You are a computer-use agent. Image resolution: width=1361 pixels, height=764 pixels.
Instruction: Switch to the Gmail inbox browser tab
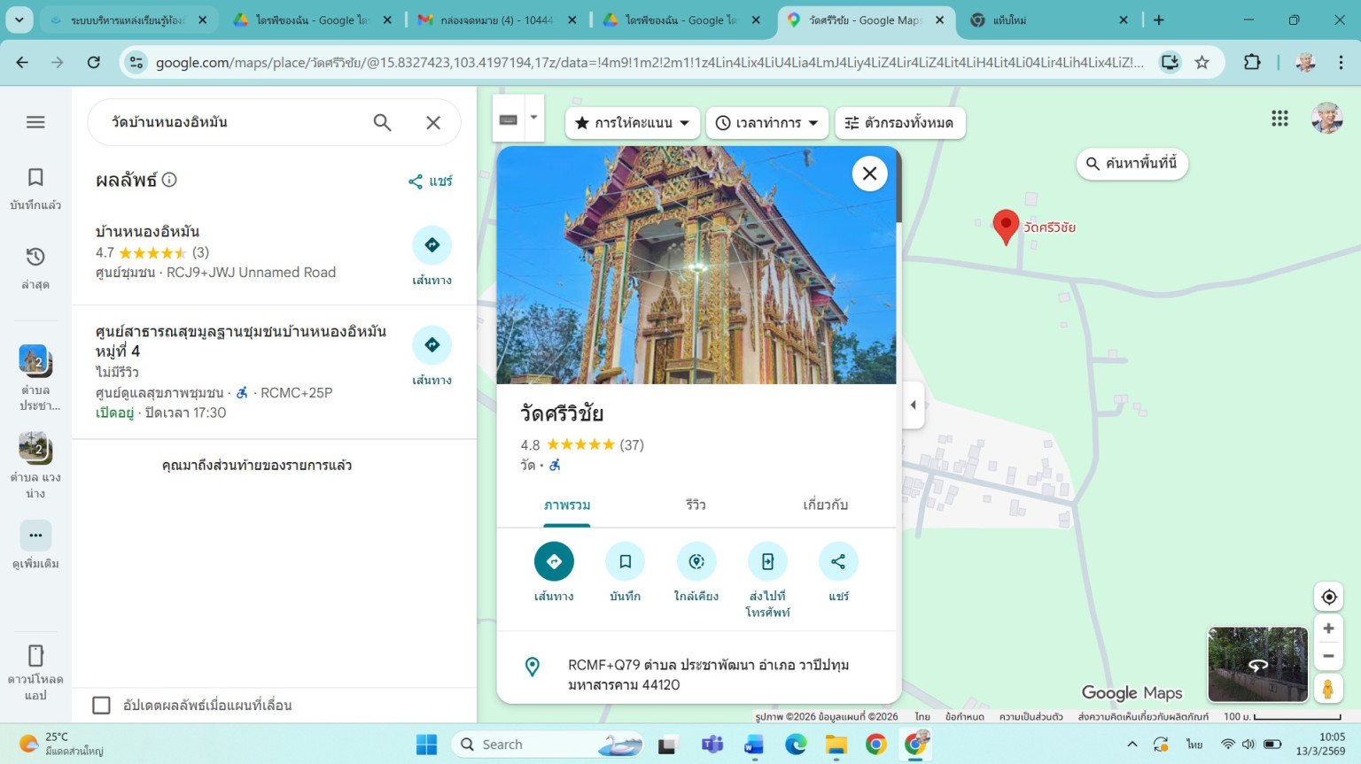point(496,19)
